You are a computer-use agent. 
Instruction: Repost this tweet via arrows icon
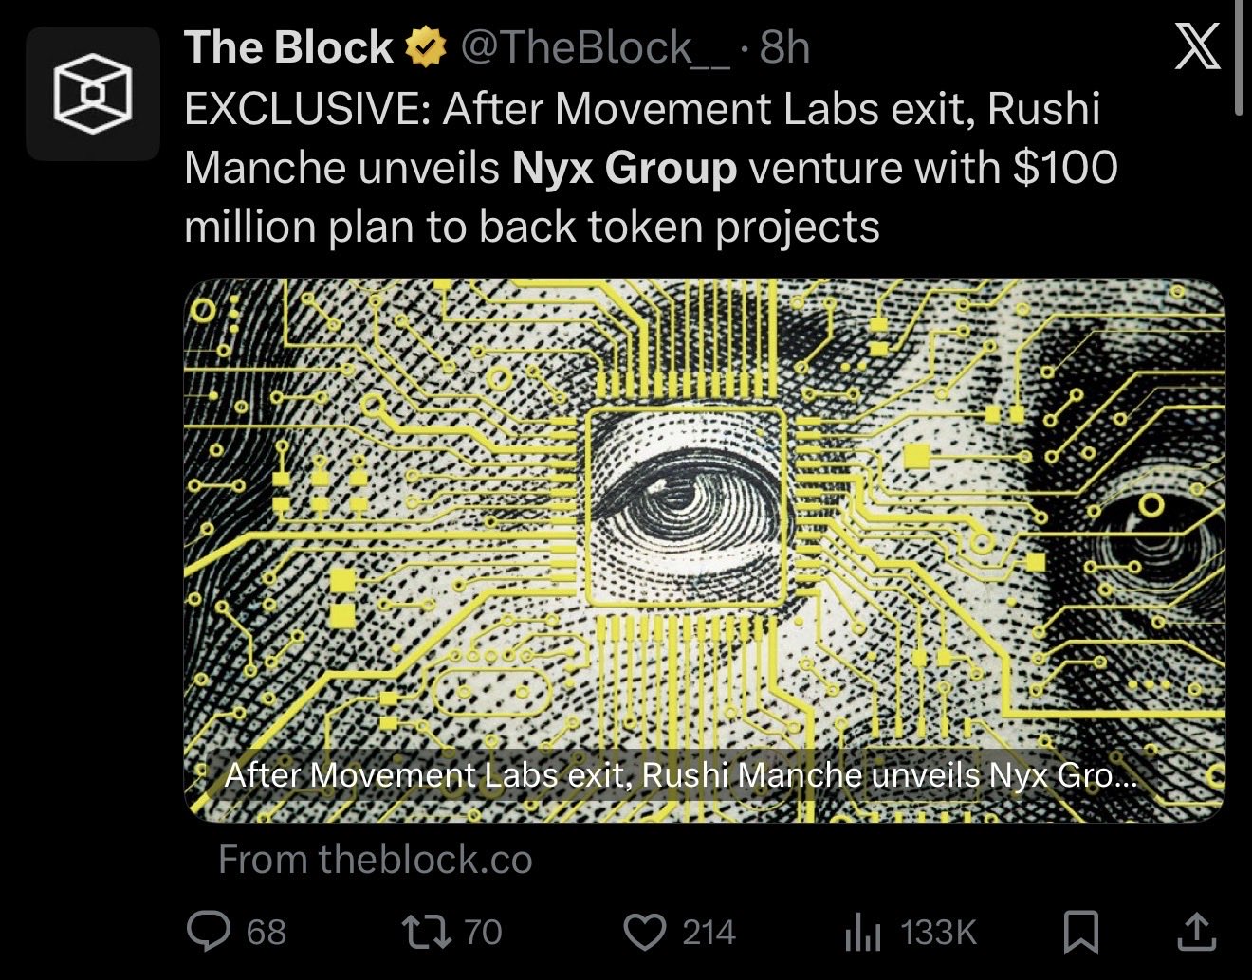tap(428, 931)
